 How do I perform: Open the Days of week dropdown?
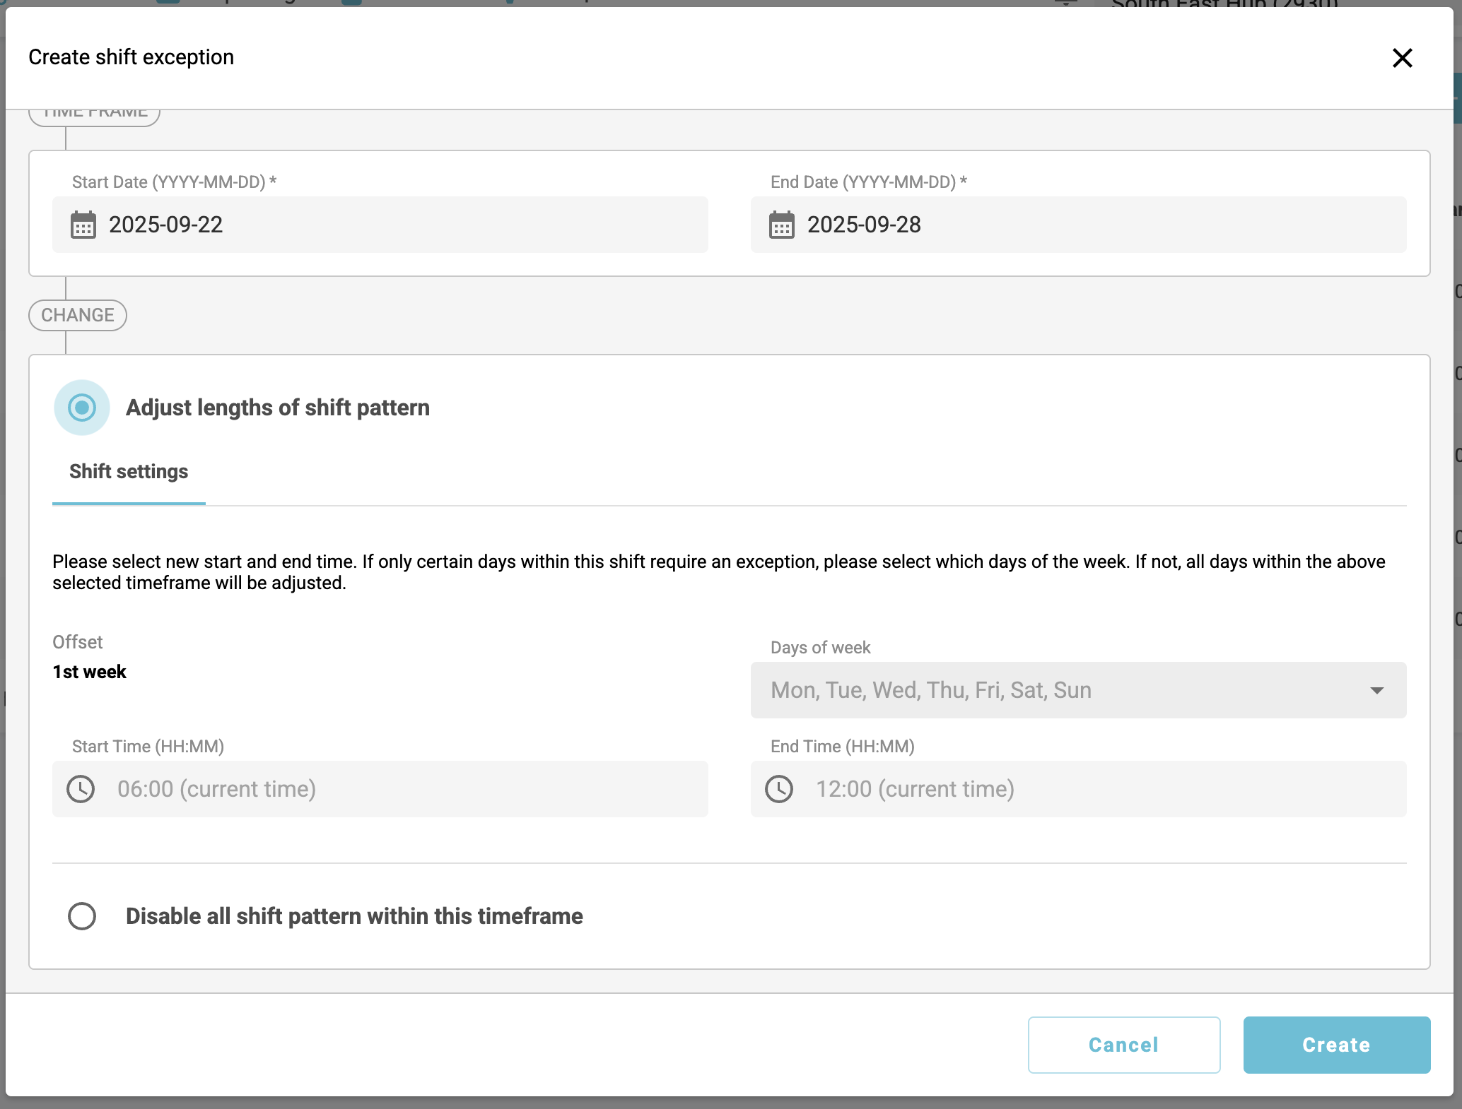pyautogui.click(x=1060, y=690)
